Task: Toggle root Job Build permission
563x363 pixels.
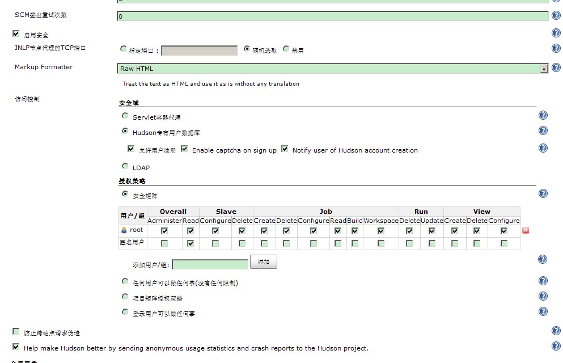Action: click(x=355, y=231)
